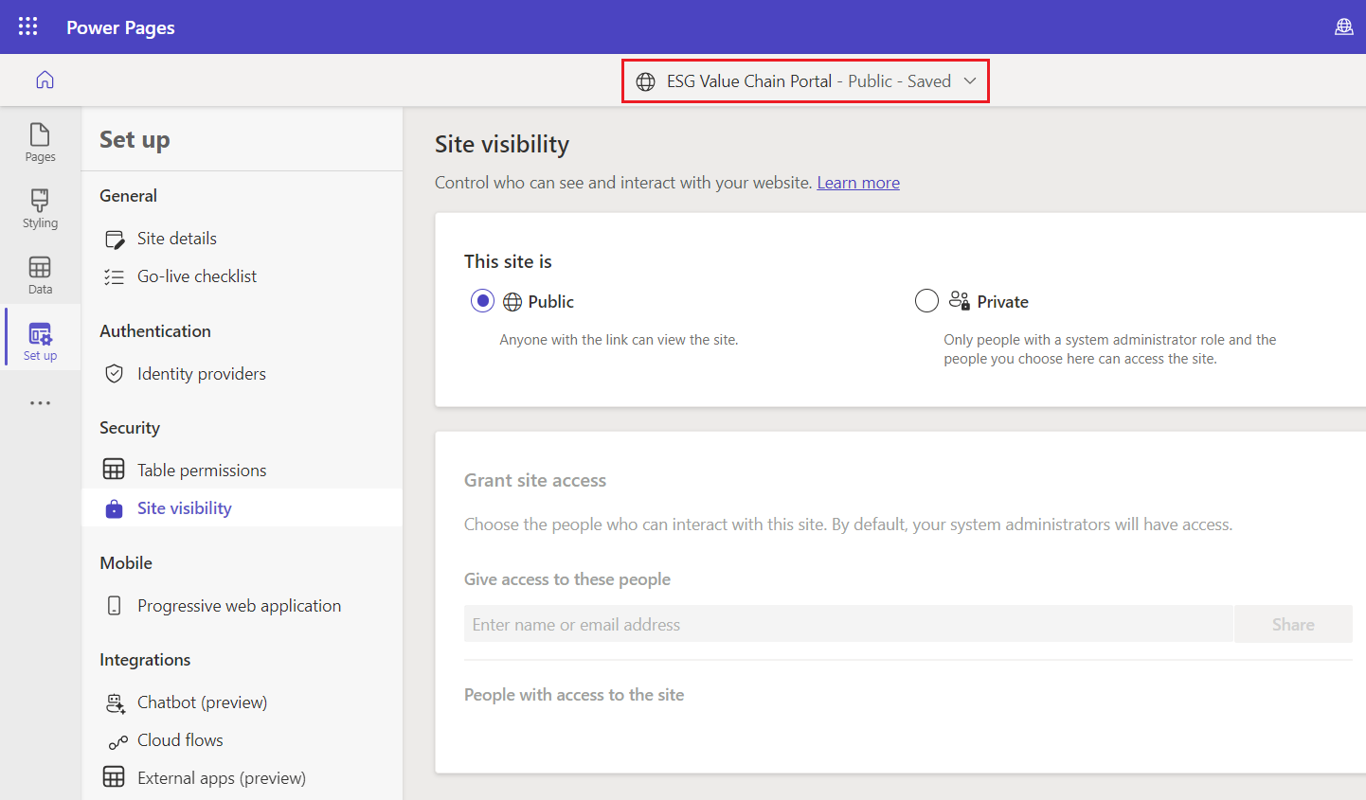Open the Data workspace
This screenshot has width=1366, height=800.
tap(40, 275)
